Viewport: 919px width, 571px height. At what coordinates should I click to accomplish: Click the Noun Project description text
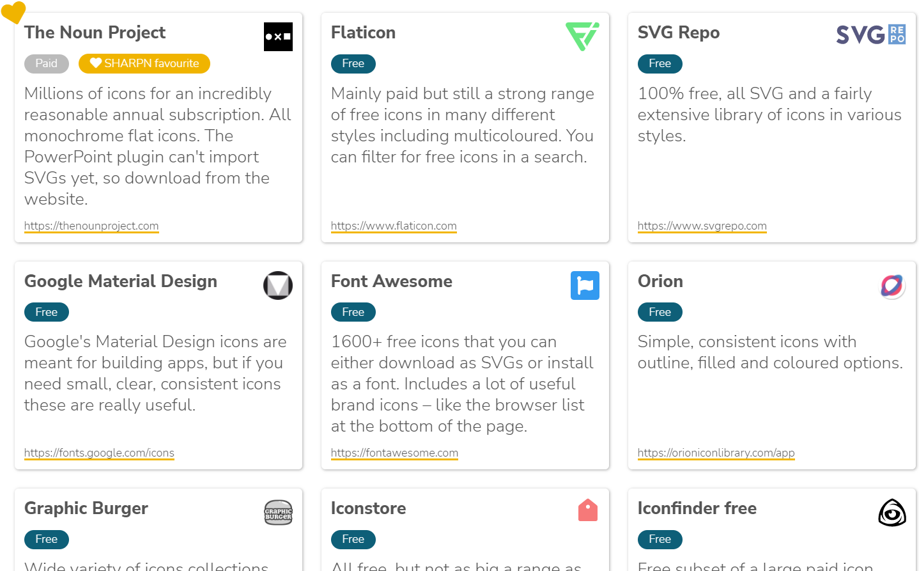tap(158, 146)
